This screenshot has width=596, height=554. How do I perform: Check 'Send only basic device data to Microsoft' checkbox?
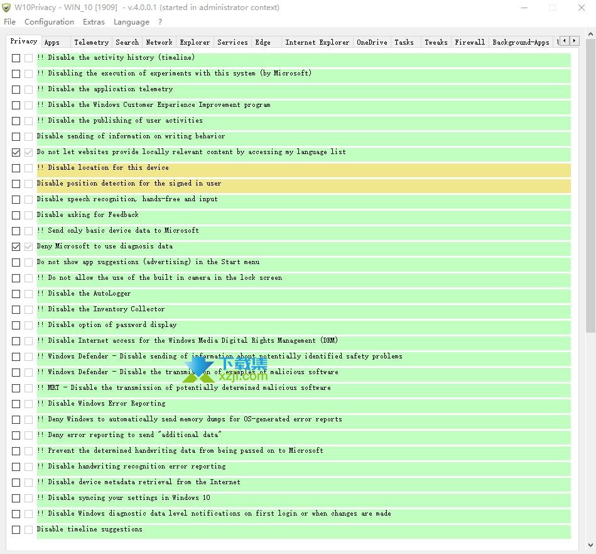point(16,231)
